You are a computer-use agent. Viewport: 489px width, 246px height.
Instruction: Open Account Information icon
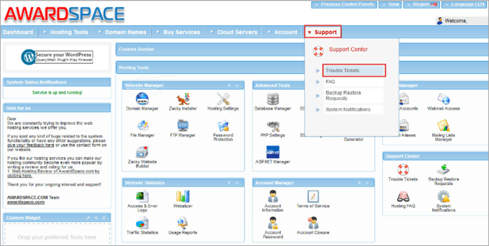click(272, 197)
